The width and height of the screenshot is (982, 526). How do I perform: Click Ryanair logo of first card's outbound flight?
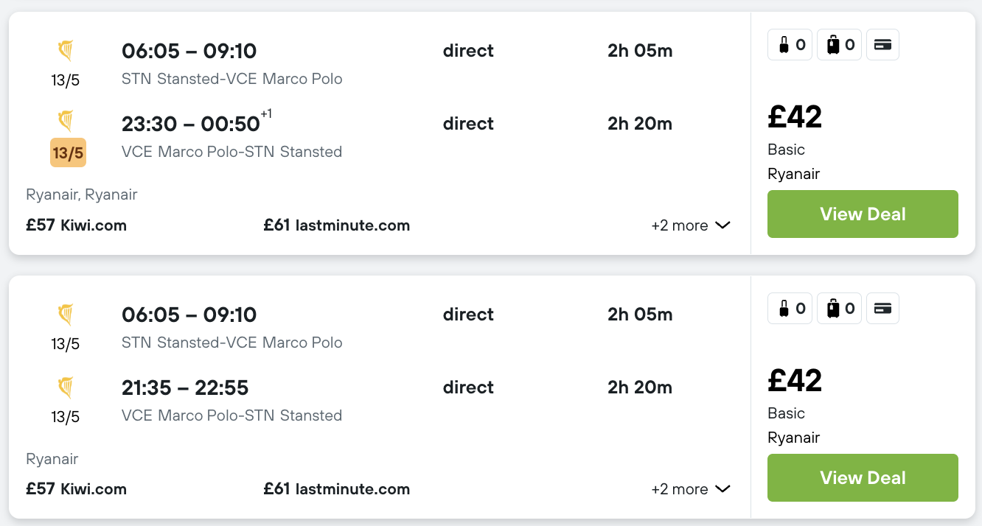tap(66, 51)
